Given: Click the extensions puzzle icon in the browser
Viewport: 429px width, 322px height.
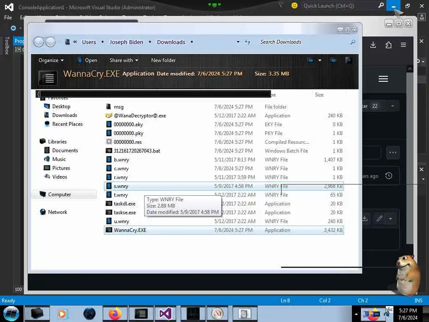Looking at the screenshot, I should (x=388, y=45).
